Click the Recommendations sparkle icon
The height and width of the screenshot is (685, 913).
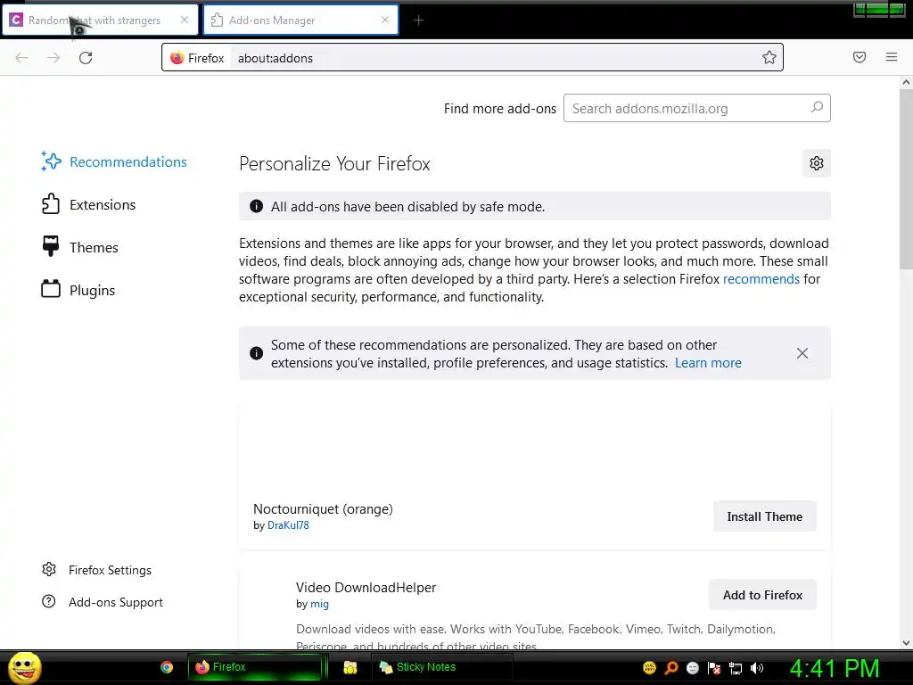tap(51, 161)
